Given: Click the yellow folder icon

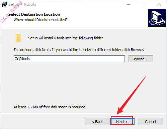Looking at the screenshot, I should tap(18, 38).
